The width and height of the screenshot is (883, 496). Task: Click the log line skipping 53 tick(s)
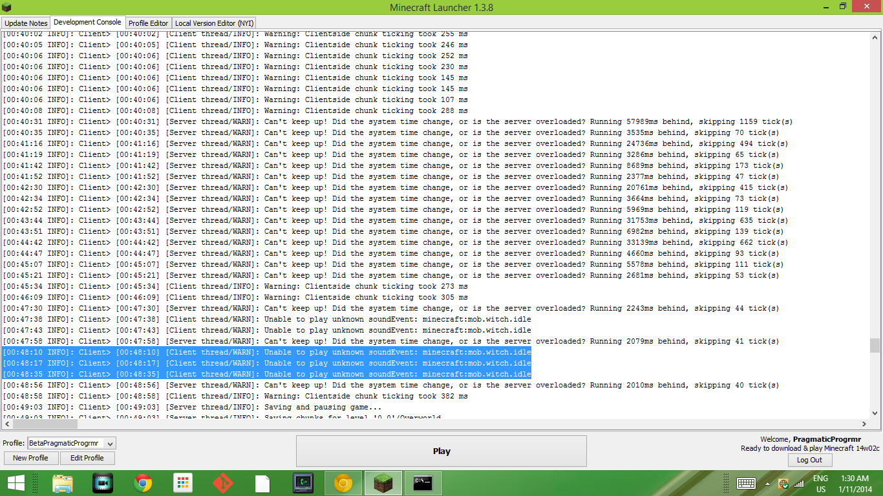tap(391, 275)
